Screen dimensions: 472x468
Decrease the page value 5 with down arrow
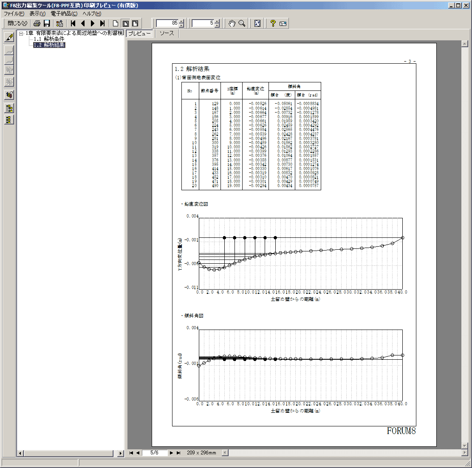click(x=218, y=25)
